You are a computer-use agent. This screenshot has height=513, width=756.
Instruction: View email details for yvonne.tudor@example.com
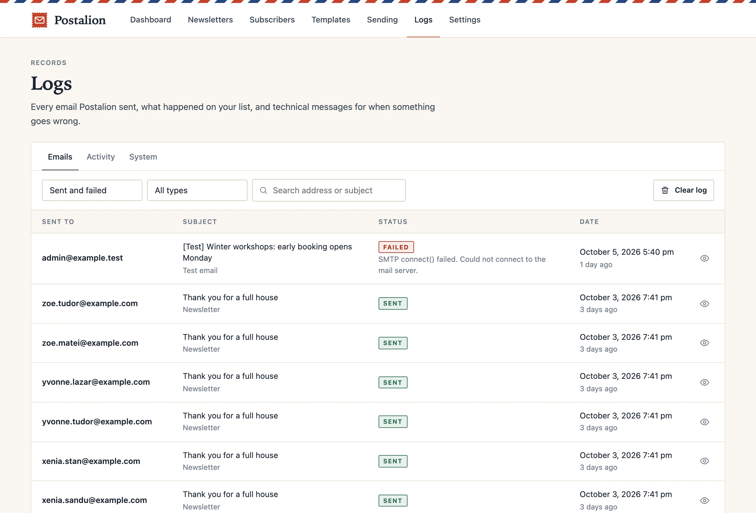tap(704, 422)
